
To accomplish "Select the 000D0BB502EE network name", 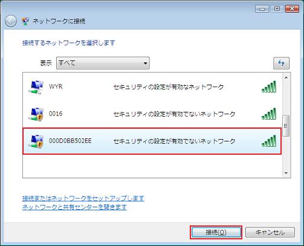I will pyautogui.click(x=70, y=141).
